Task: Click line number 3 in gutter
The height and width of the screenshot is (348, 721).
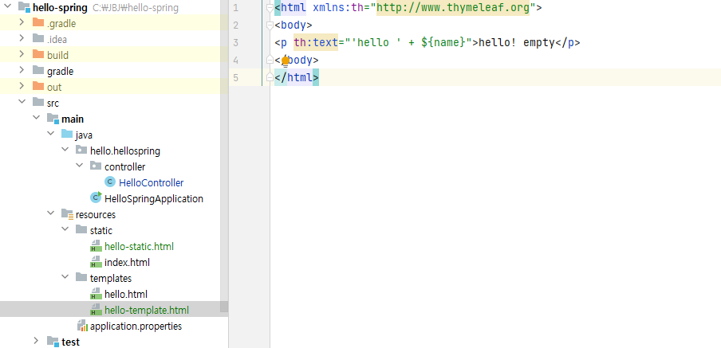Action: tap(236, 43)
